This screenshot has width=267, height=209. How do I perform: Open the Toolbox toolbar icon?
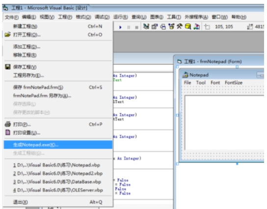coord(180,26)
